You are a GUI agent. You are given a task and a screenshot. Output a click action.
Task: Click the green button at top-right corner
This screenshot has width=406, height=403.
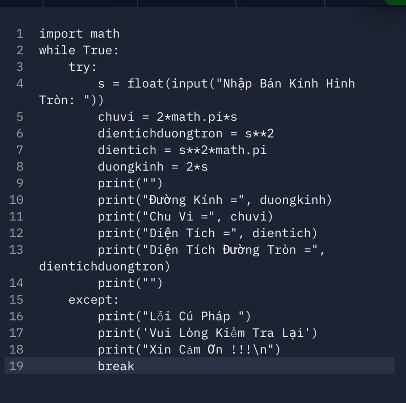[x=396, y=2]
